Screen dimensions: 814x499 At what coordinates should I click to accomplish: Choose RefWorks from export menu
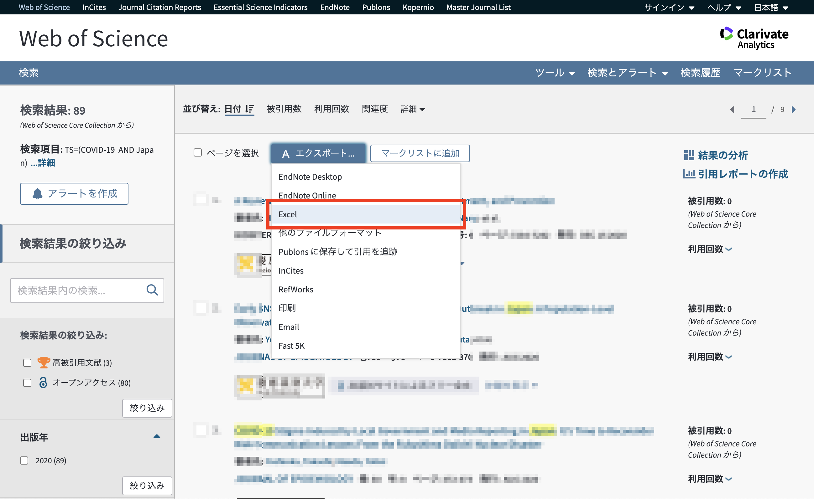pos(366,290)
